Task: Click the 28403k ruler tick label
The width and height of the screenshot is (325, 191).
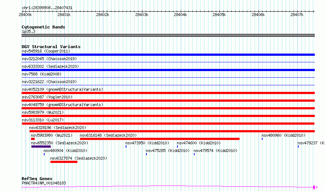Action: (142, 15)
